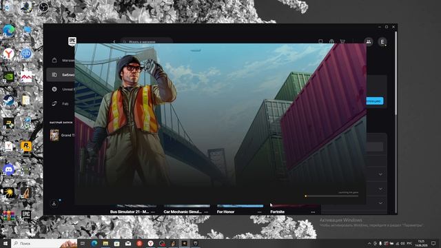The image size is (441, 248).
Task: Open the notification center icon
Action: [433, 243]
